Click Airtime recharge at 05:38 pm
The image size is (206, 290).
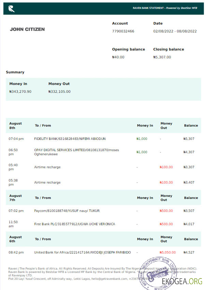(x=47, y=183)
